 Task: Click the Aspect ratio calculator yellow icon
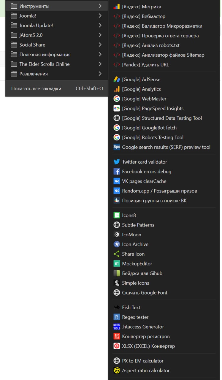(x=117, y=370)
